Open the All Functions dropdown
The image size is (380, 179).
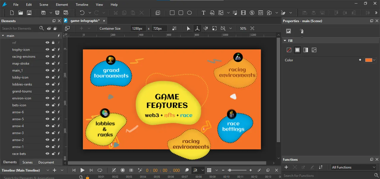point(354,167)
